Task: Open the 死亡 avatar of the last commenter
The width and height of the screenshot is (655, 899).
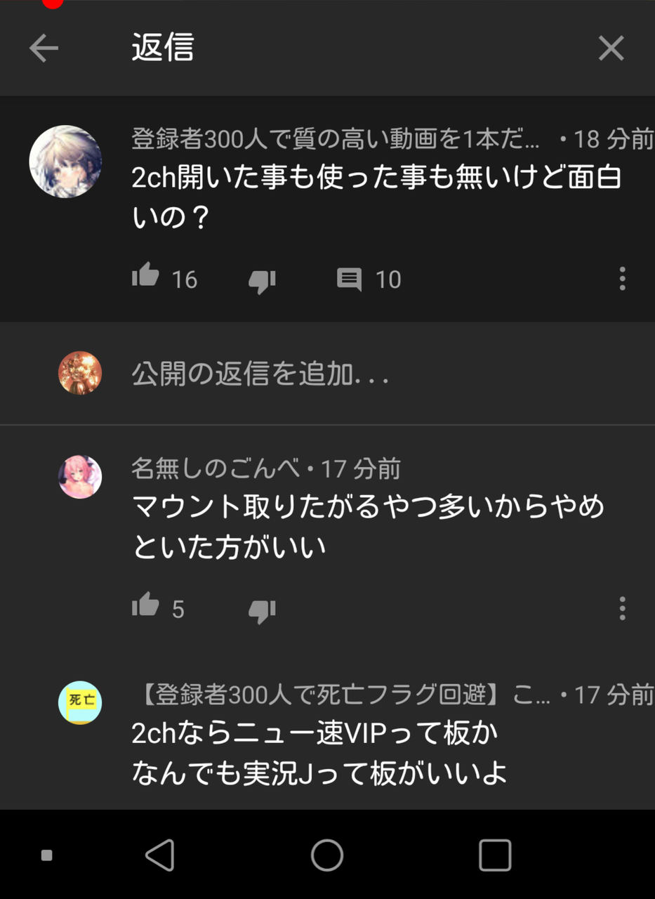Action: point(80,702)
